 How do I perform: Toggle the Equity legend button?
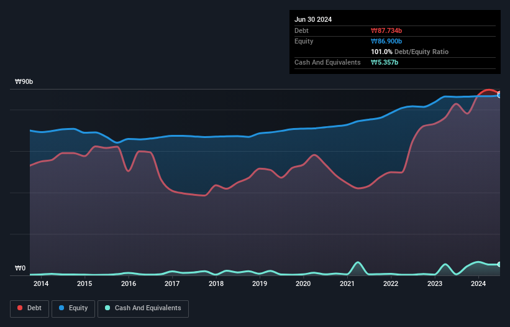pyautogui.click(x=73, y=308)
